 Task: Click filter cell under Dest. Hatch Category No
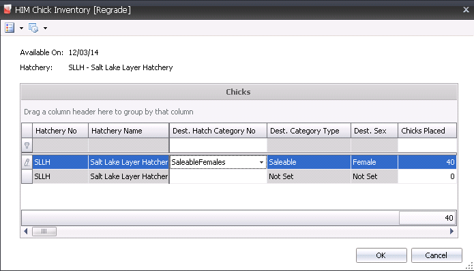218,146
